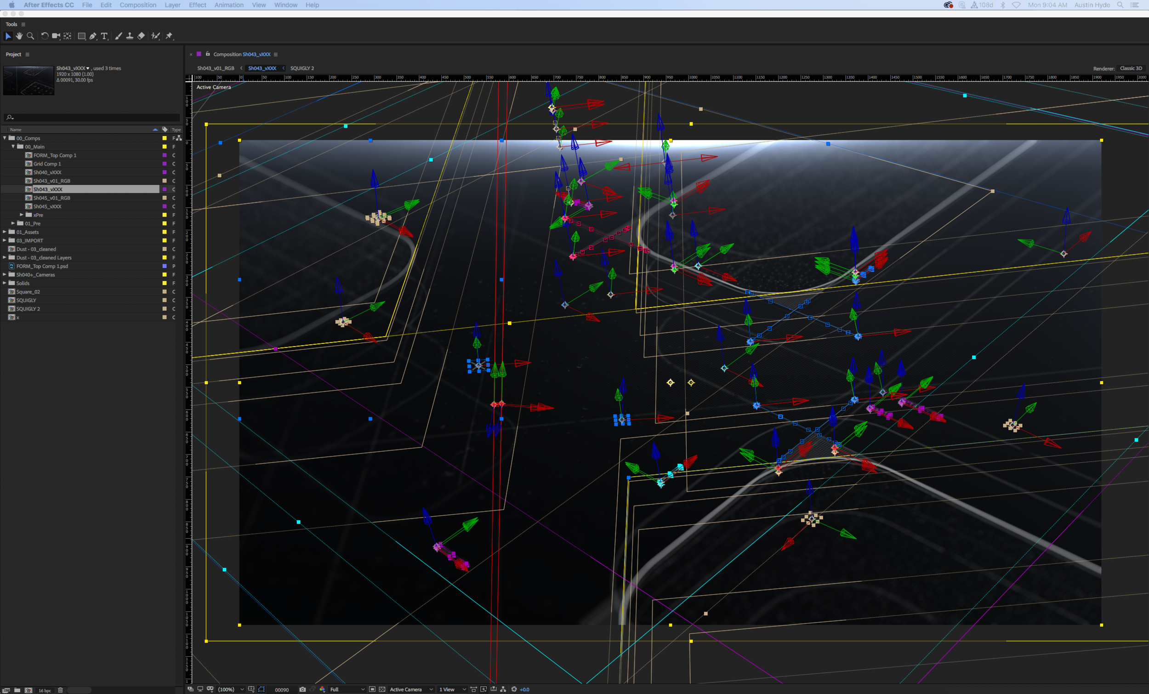The width and height of the screenshot is (1149, 694).
Task: Toggle the transparency grid
Action: 382,689
